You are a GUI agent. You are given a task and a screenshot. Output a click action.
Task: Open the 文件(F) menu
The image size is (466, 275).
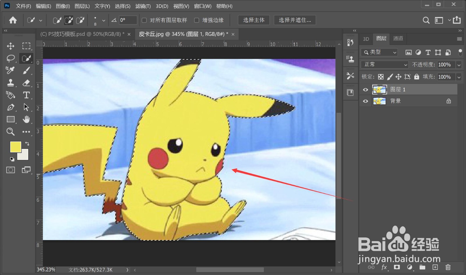(x=23, y=6)
